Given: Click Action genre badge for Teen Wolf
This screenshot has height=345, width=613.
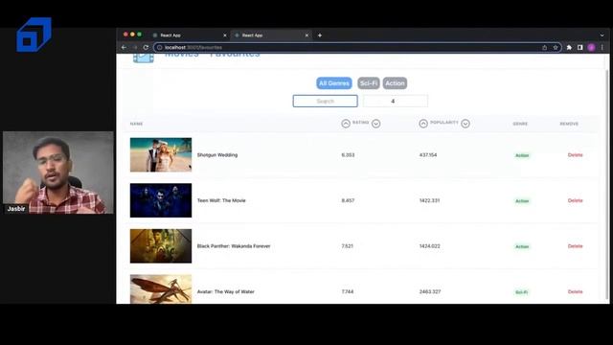Looking at the screenshot, I should pyautogui.click(x=522, y=201).
